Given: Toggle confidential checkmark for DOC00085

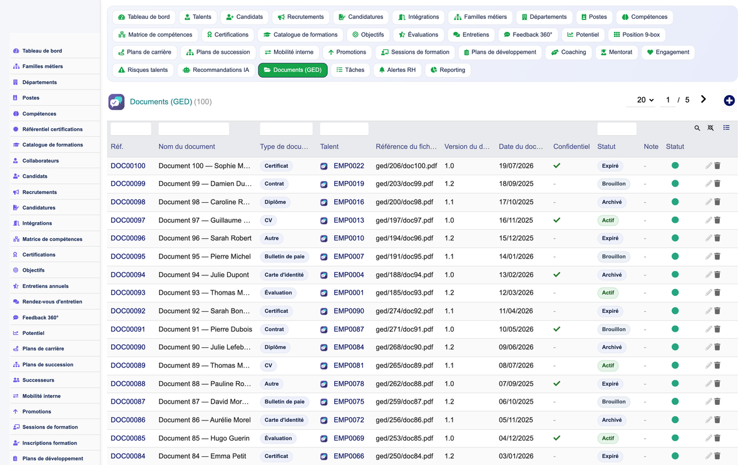Looking at the screenshot, I should pos(557,438).
